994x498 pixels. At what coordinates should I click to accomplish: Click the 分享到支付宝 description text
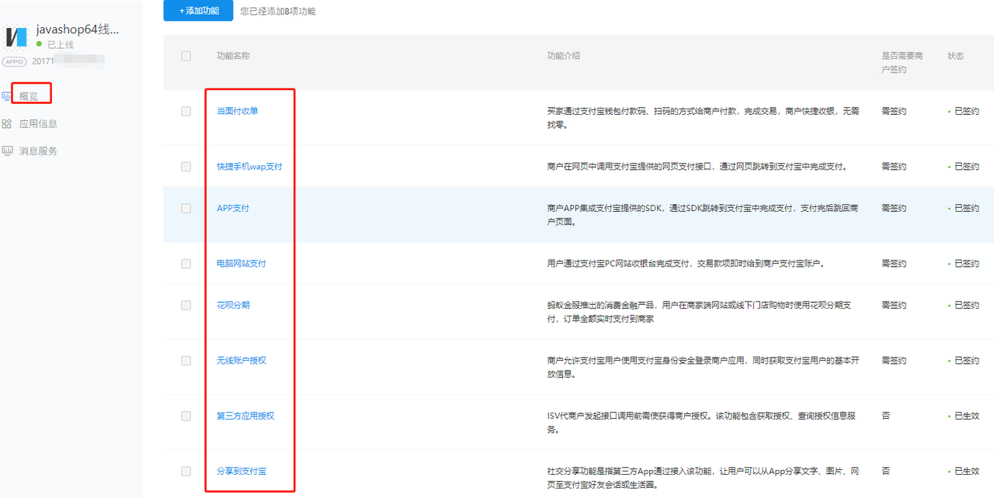click(704, 478)
